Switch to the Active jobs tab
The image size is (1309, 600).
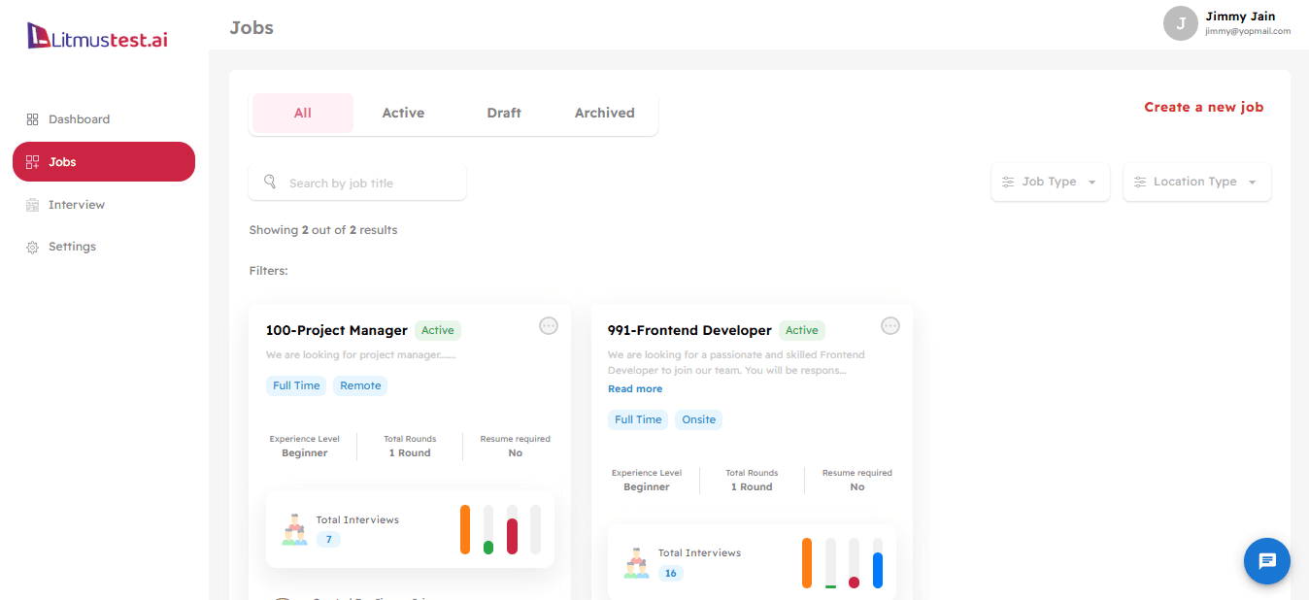pyautogui.click(x=403, y=112)
